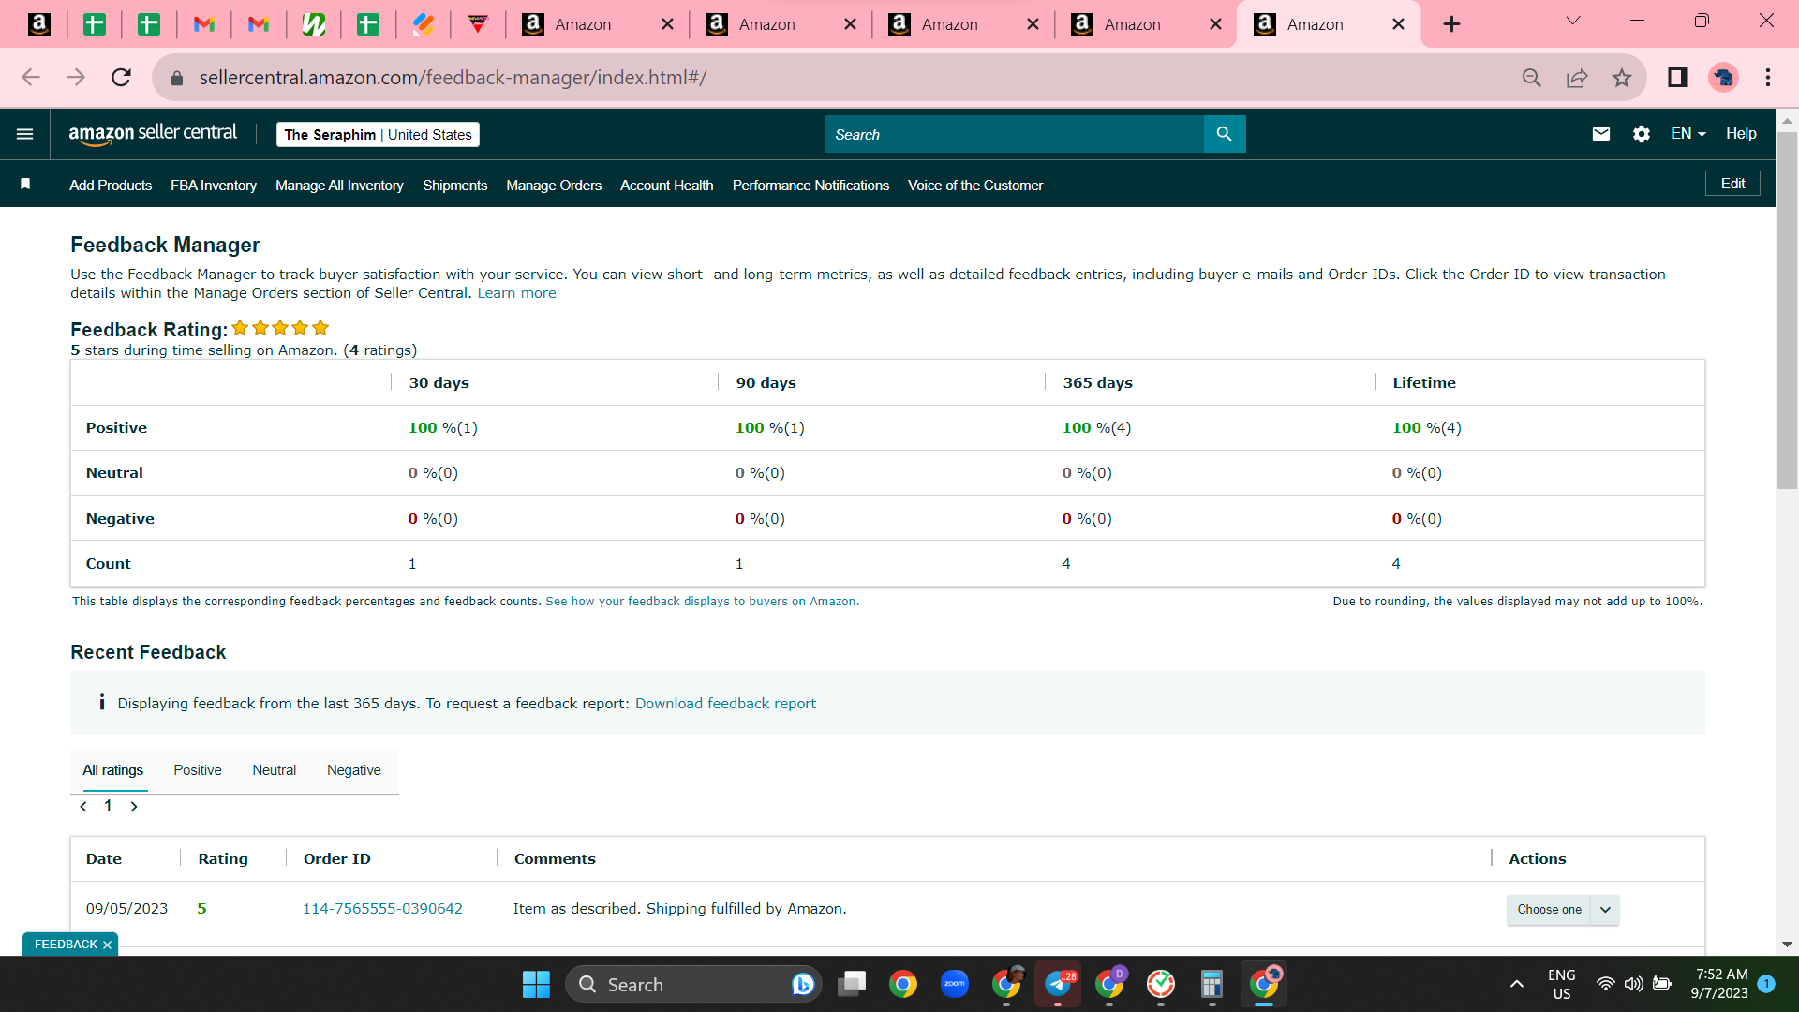
Task: Open the Windows Start menu
Action: point(536,985)
